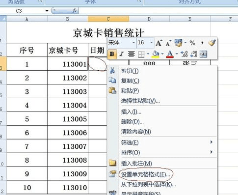Image resolution: width=238 pixels, height=195 pixels.
Task: Expand the borders dropdown arrow
Action: click(148, 54)
